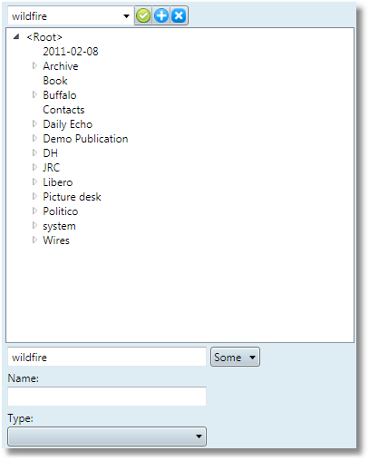
Task: Expand the Demo Publication node
Action: click(x=34, y=138)
